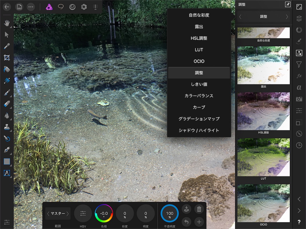This screenshot has width=306, height=229.
Task: Switch to the Tone Mapping persona icon
Action: 95,7
